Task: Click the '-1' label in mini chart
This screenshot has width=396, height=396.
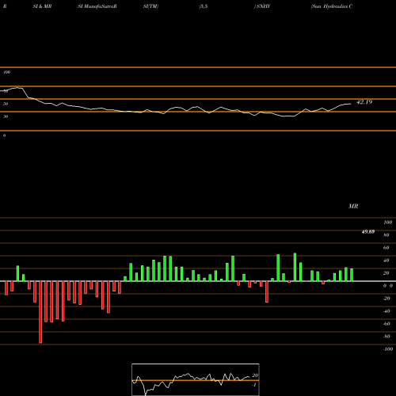Action: tap(254, 385)
